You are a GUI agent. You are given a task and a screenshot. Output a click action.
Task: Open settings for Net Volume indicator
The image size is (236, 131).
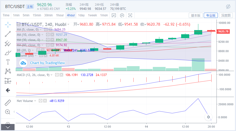(x=40, y=101)
